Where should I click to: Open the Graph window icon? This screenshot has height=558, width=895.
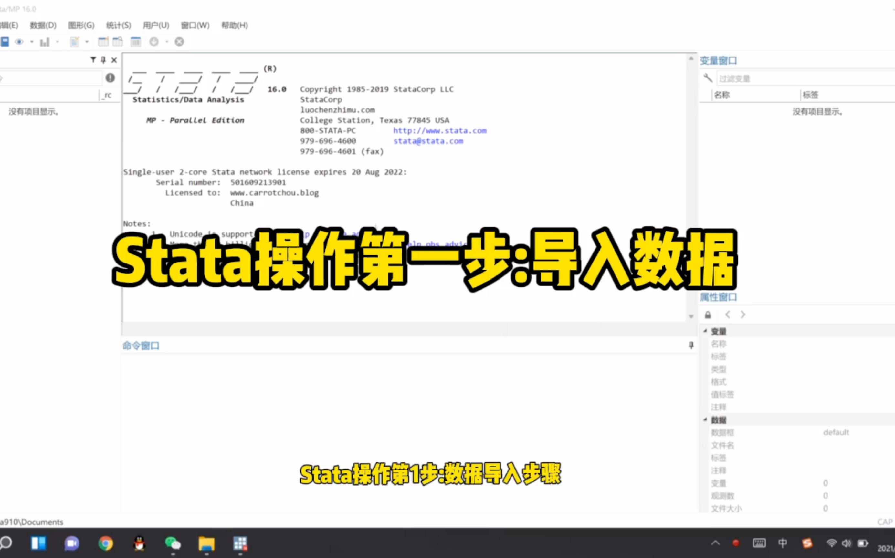(44, 42)
